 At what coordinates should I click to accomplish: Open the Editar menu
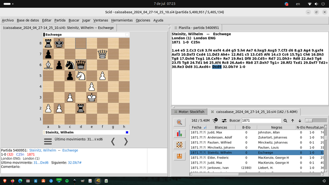[47, 21]
